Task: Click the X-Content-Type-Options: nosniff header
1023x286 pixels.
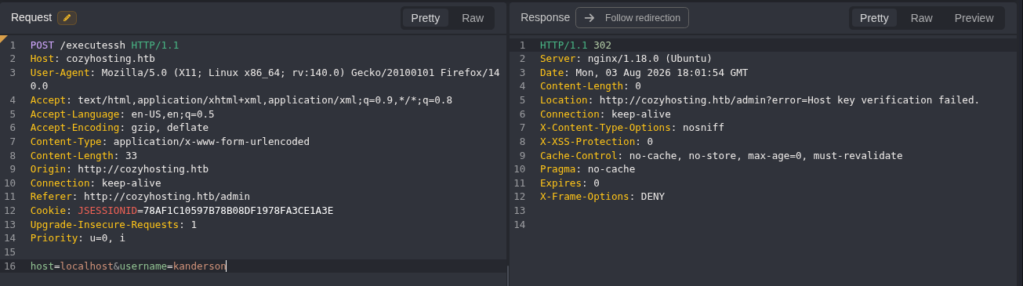Action: tap(632, 128)
